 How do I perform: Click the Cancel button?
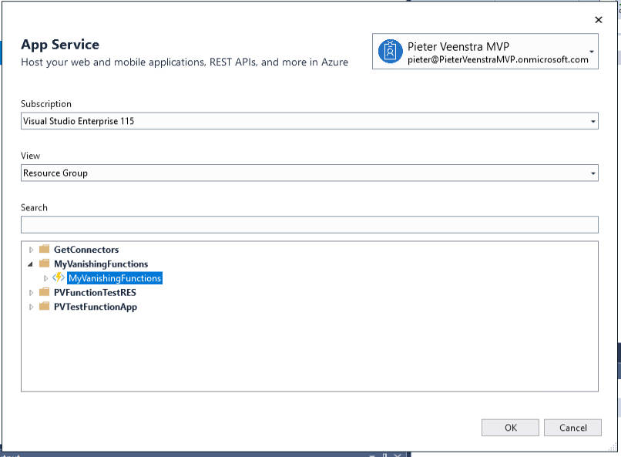tap(572, 428)
